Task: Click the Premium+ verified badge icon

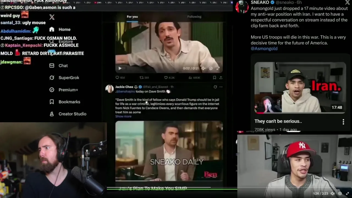Action: pyautogui.click(x=52, y=90)
